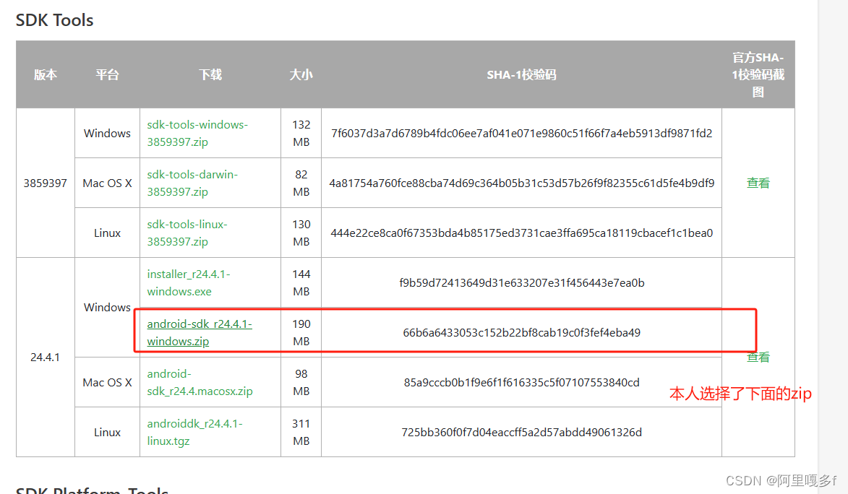Select version cell 24.4.1
This screenshot has width=848, height=494.
[46, 357]
